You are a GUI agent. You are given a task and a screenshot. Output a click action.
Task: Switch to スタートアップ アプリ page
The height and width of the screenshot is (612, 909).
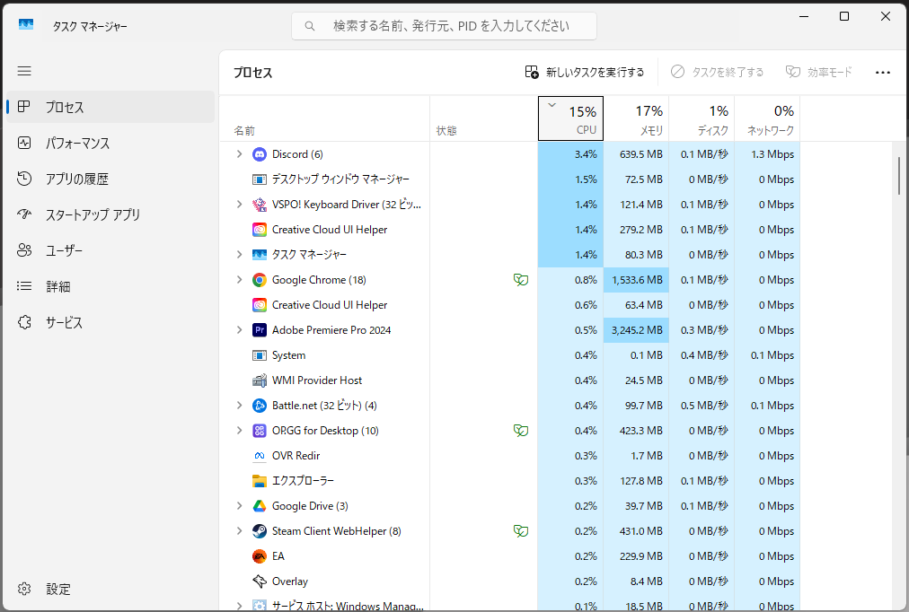93,215
